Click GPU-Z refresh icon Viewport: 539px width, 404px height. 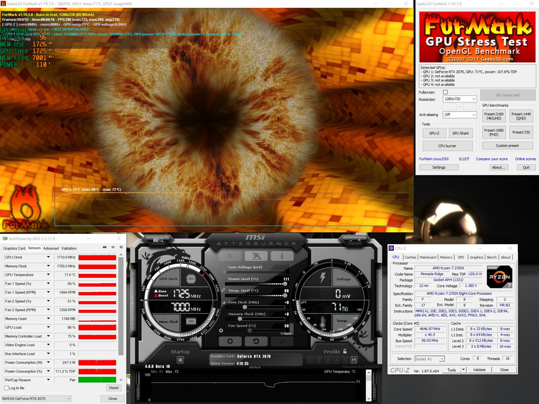pyautogui.click(x=113, y=247)
